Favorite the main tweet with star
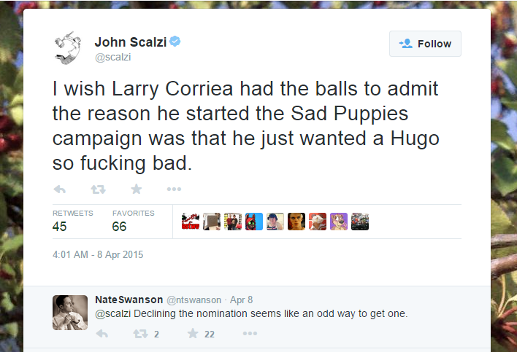 pos(136,189)
